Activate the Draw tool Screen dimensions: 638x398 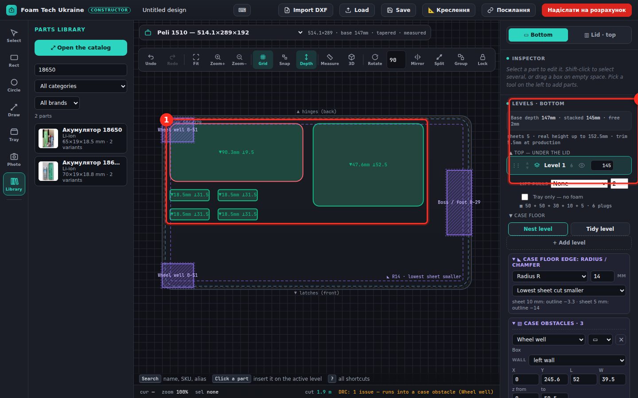[x=14, y=110]
